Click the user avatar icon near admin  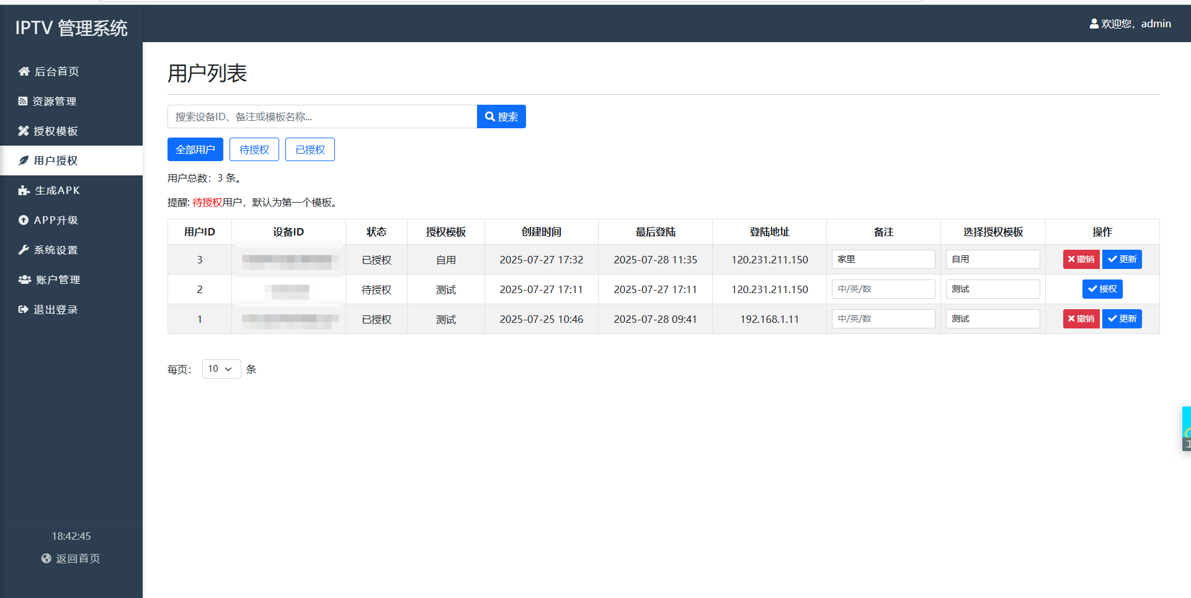pos(1094,24)
